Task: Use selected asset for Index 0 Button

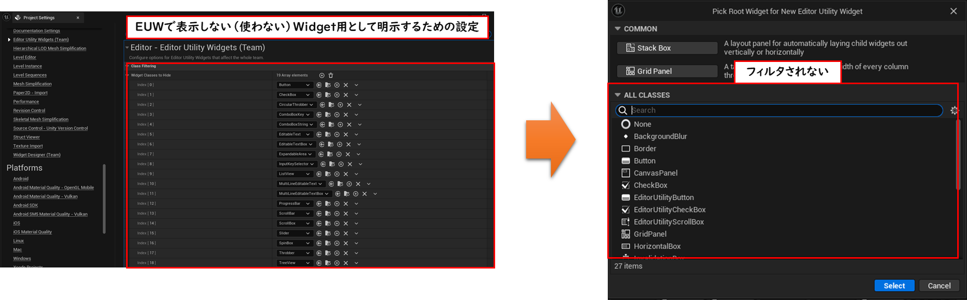Action: click(319, 85)
